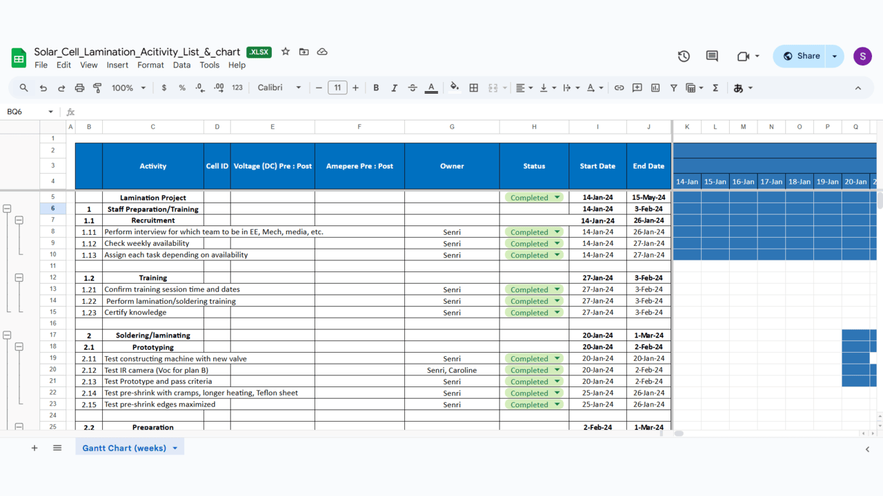Open the Format menu
Screen dimensions: 883x496
click(x=150, y=65)
